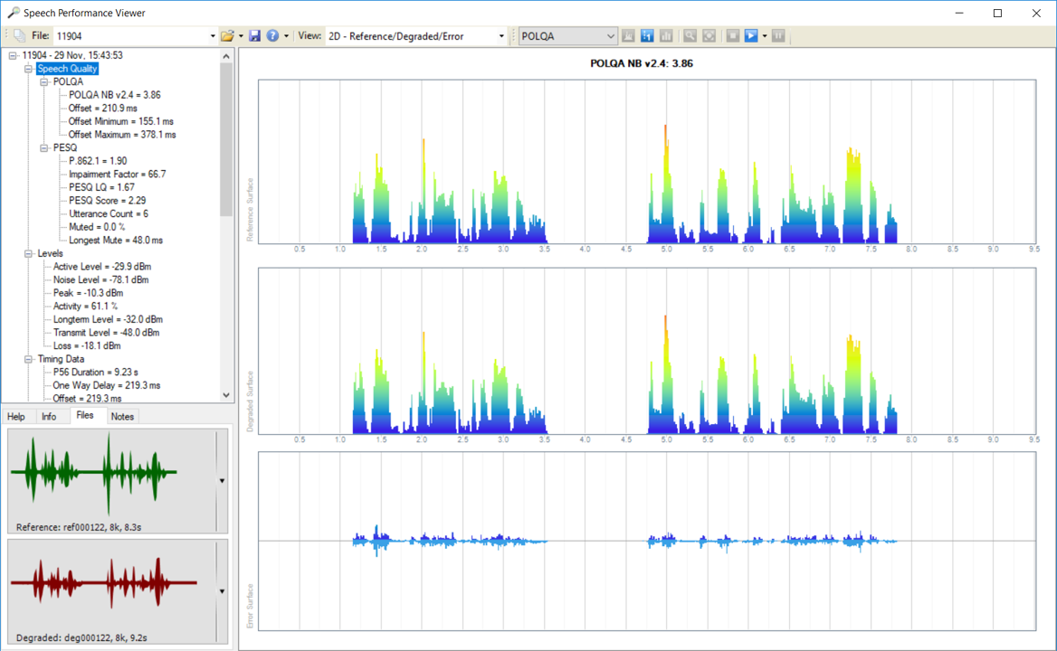Collapse the Levels tree node
The width and height of the screenshot is (1057, 651).
(x=29, y=254)
